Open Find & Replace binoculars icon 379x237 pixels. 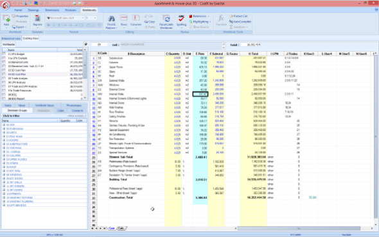[111, 19]
